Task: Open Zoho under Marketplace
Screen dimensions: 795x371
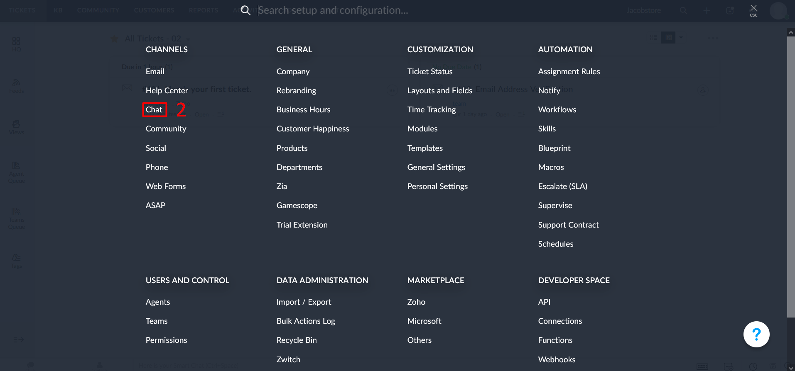Action: [x=416, y=302]
